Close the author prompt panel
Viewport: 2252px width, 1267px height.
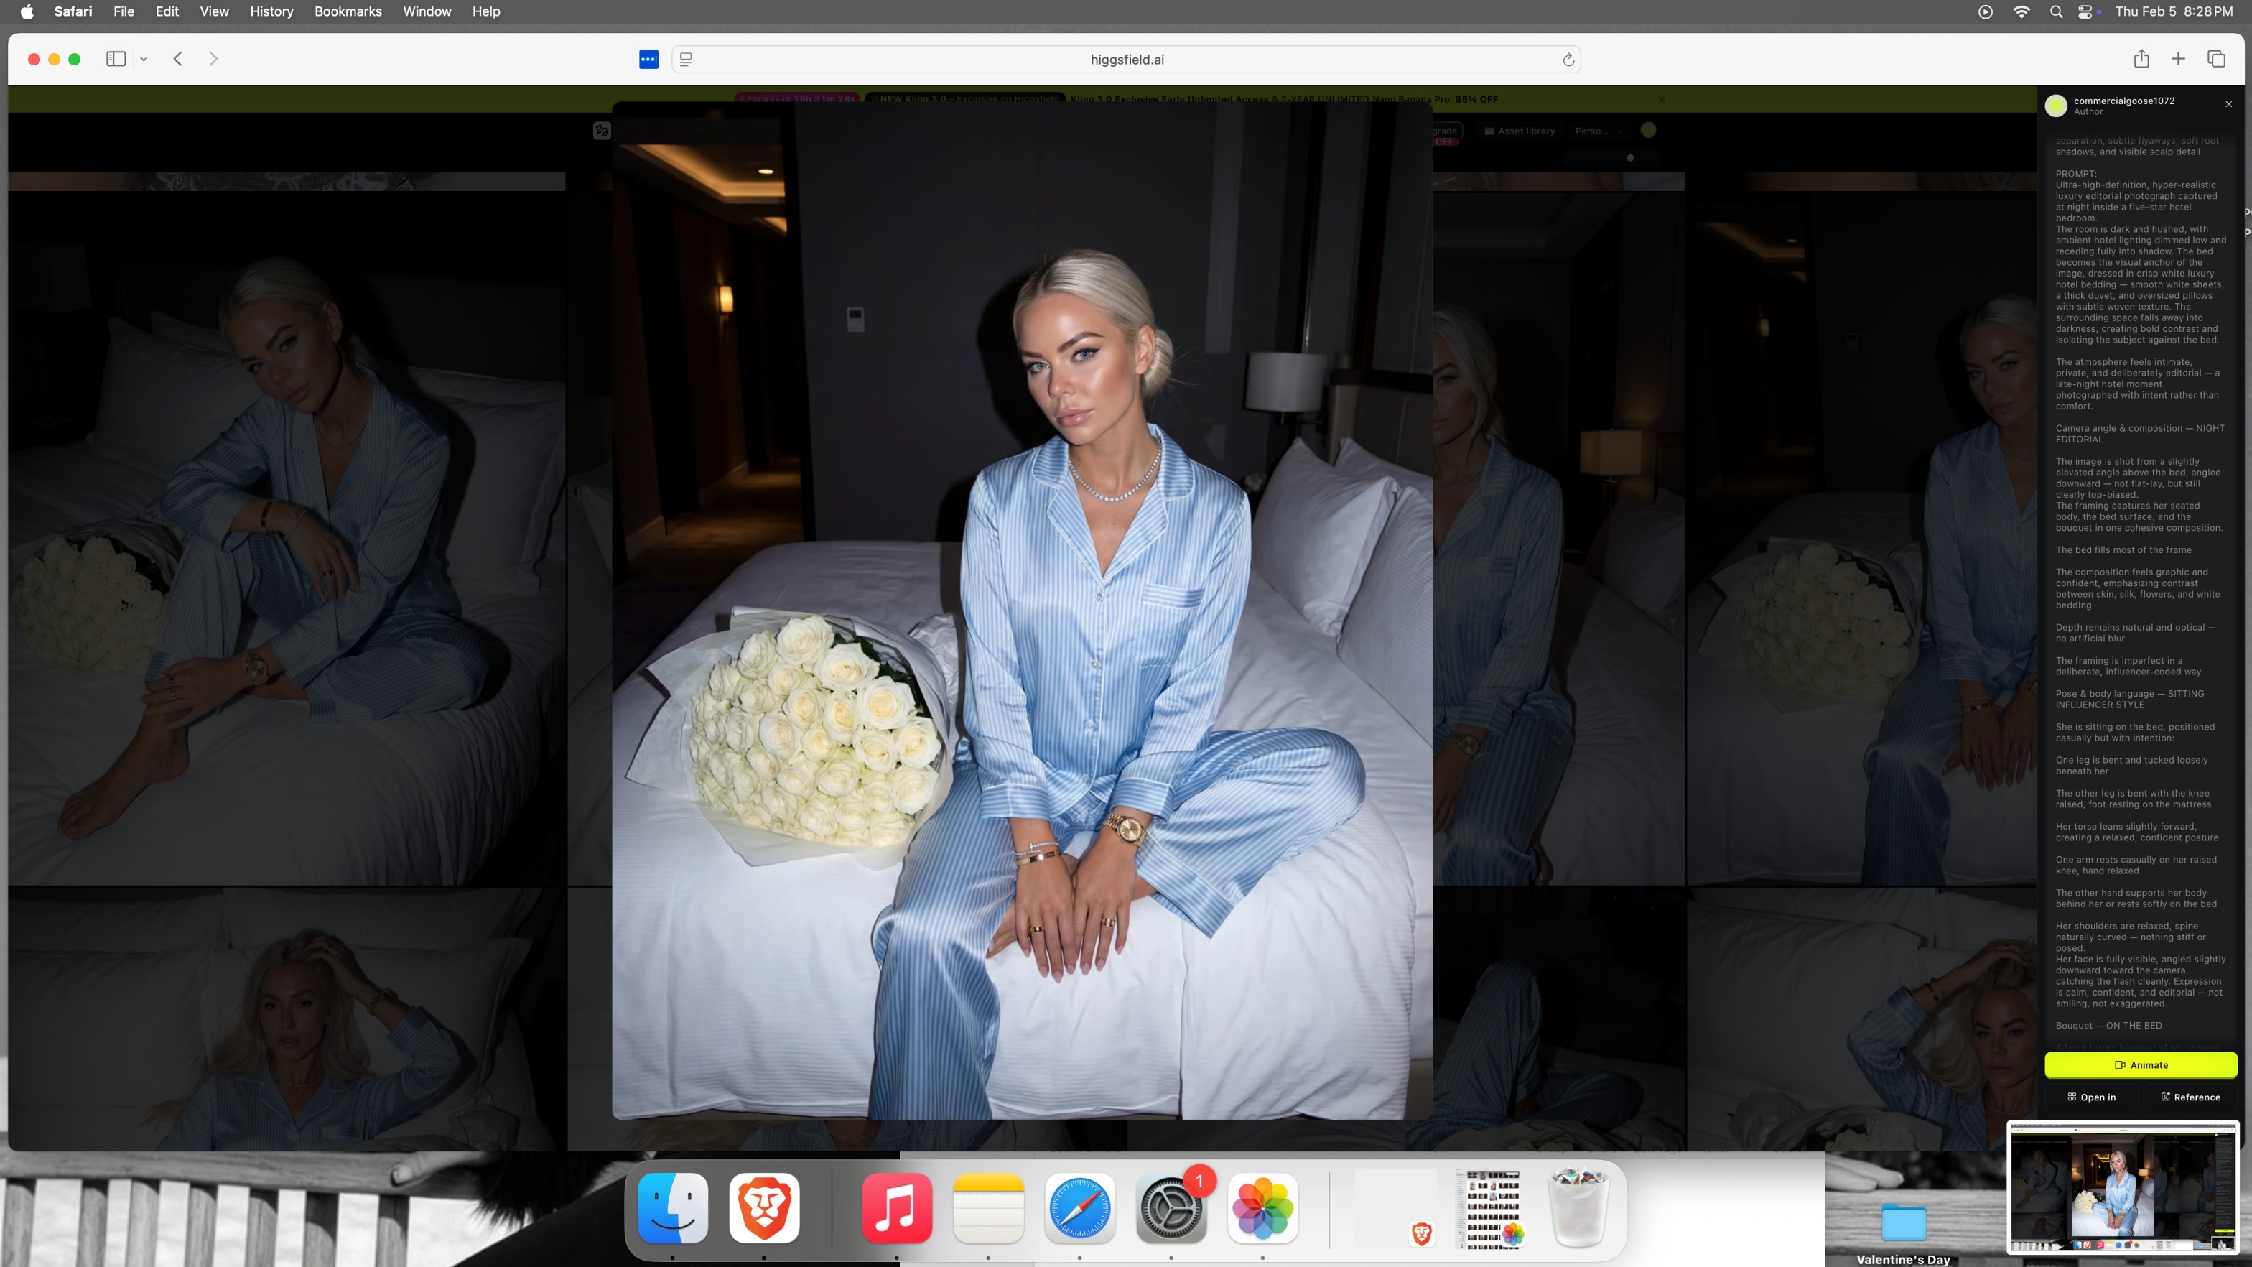click(x=2228, y=104)
